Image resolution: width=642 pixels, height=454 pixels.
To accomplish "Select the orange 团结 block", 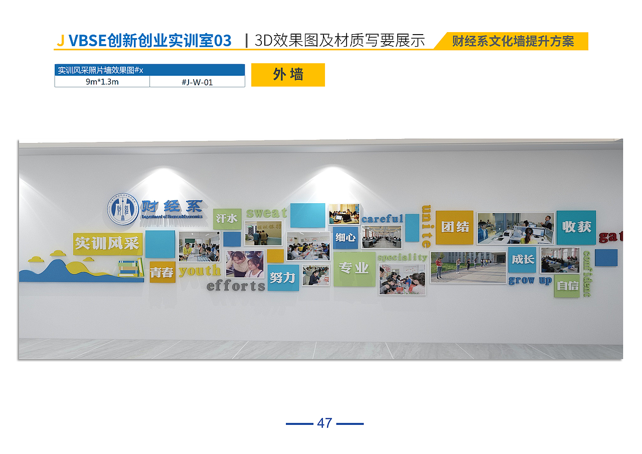I will [x=454, y=227].
